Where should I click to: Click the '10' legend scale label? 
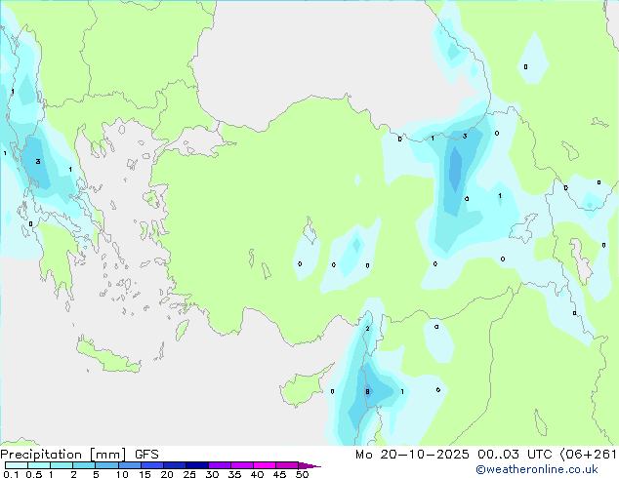point(122,474)
